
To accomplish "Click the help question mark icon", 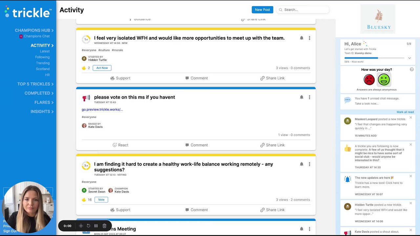I will [412, 69].
